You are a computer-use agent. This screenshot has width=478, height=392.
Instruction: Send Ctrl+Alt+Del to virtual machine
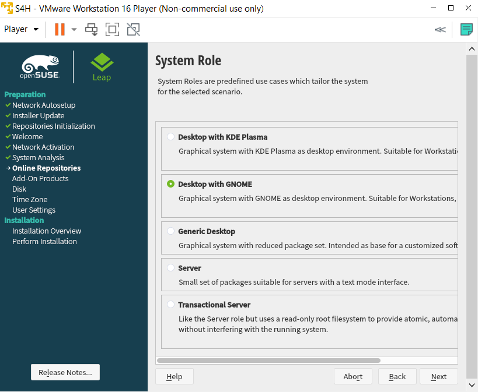click(91, 30)
